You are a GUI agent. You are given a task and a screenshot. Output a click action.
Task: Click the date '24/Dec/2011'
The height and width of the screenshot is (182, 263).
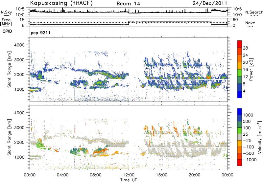pyautogui.click(x=210, y=3)
